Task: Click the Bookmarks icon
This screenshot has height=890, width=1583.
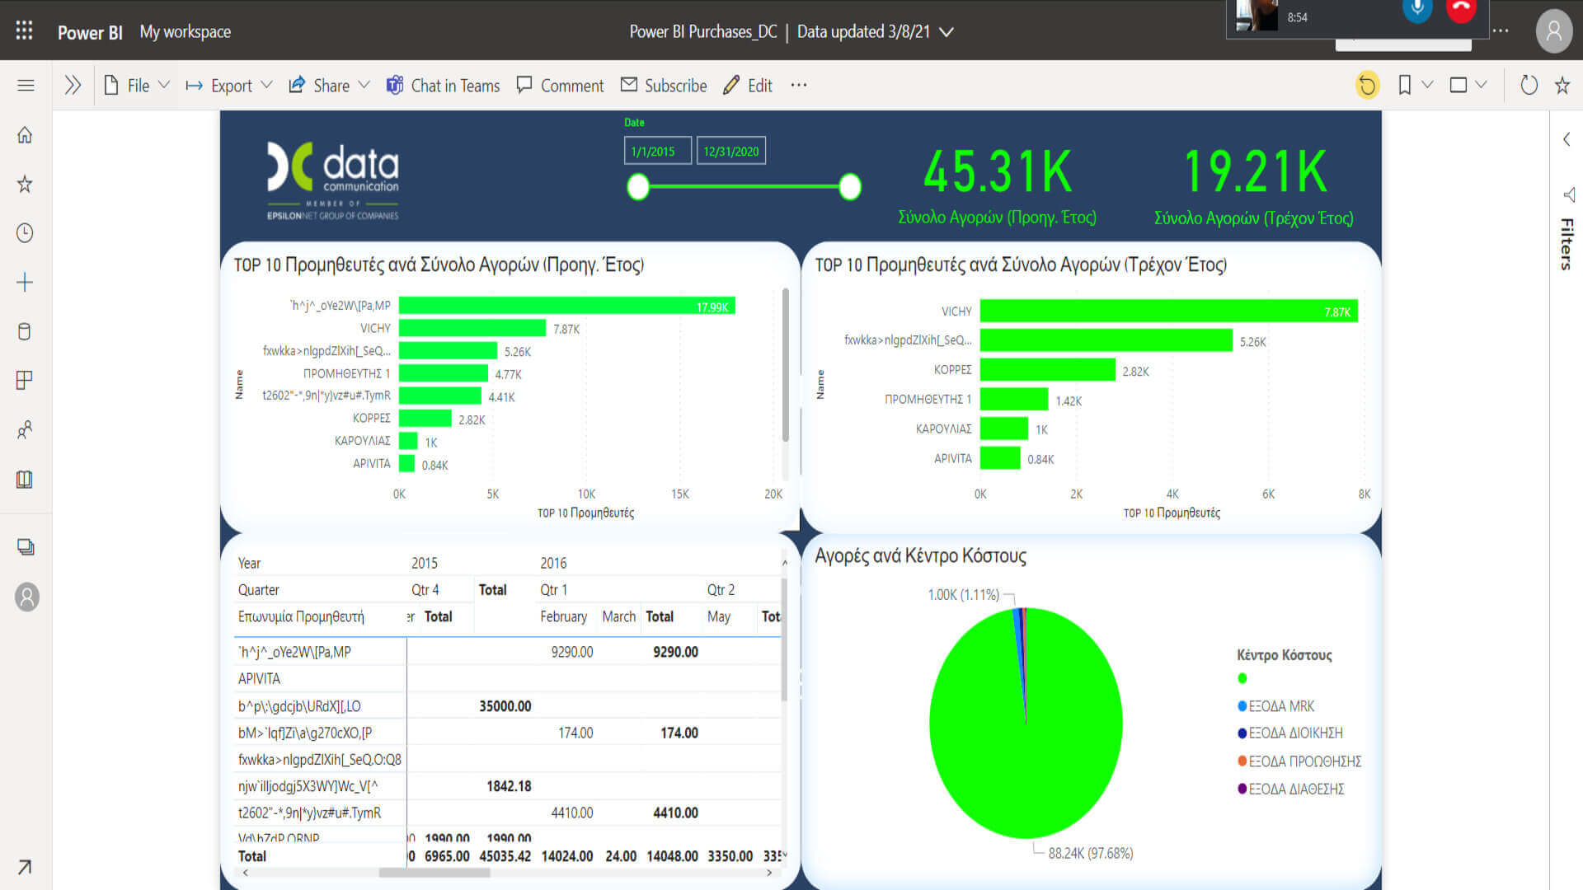Action: pyautogui.click(x=1404, y=85)
